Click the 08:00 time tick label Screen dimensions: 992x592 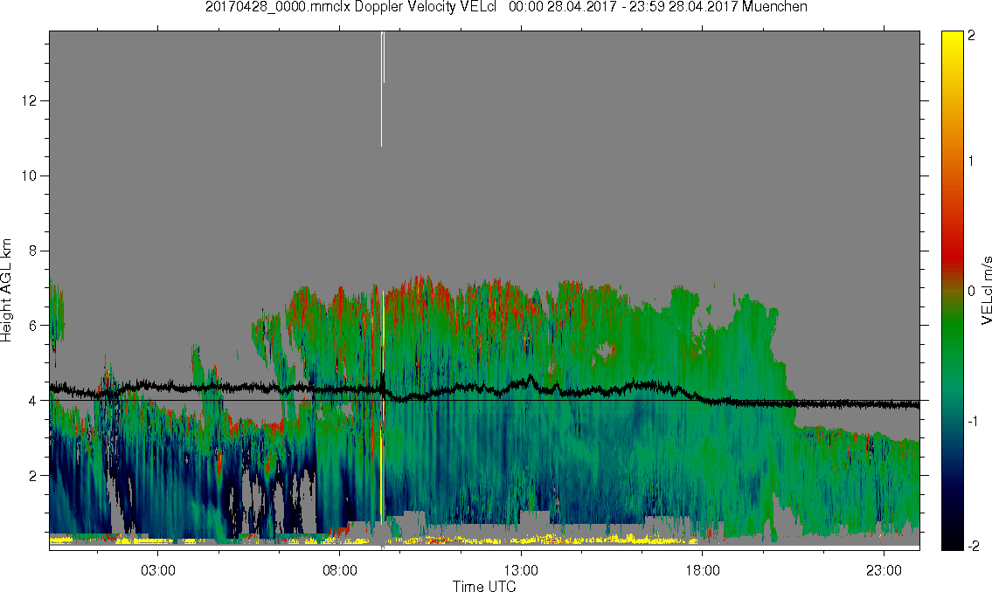coord(340,570)
